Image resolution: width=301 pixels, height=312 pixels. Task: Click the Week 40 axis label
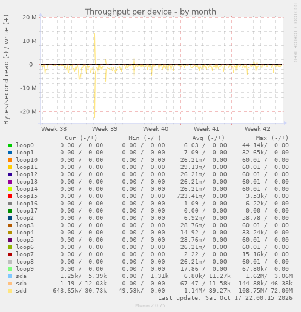(156, 129)
